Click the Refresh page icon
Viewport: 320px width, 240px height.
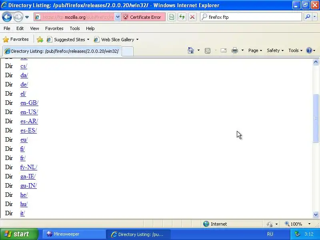[x=182, y=17]
